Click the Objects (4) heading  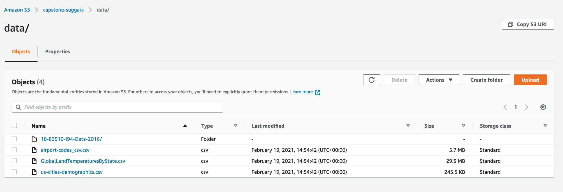tap(28, 82)
